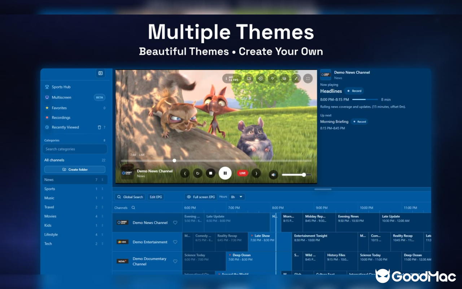Click the red Recordings dot icon
This screenshot has height=289, width=462.
pyautogui.click(x=47, y=118)
